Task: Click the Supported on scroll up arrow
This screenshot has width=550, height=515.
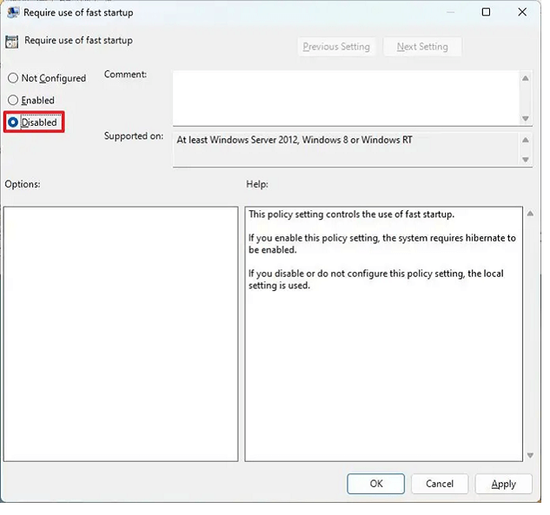Action: click(526, 140)
